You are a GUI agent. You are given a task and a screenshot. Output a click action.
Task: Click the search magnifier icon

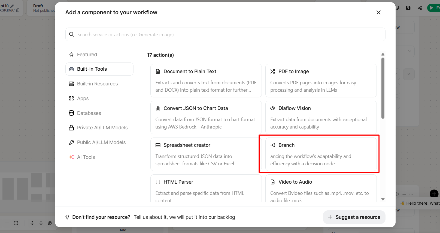(x=72, y=34)
